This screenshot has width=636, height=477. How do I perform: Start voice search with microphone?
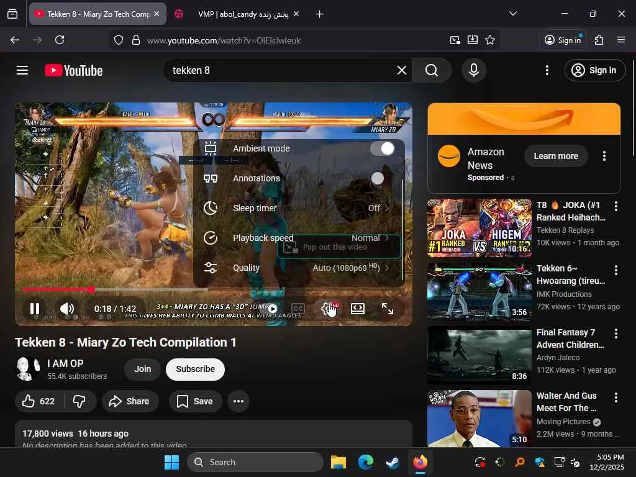[x=473, y=70]
